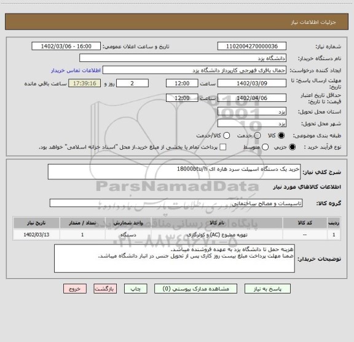Image resolution: width=354 pixels, height=342 pixels.
Task: Click the row number cell 1
Action: click(334, 235)
